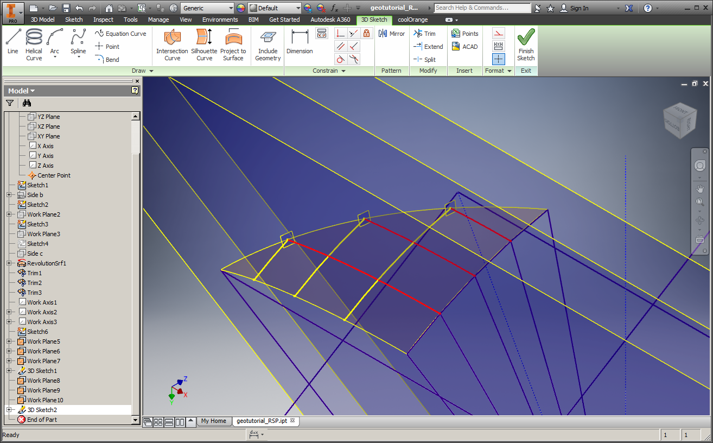The image size is (713, 443).
Task: Expand the RevolutionSrf1 node
Action: click(x=9, y=263)
